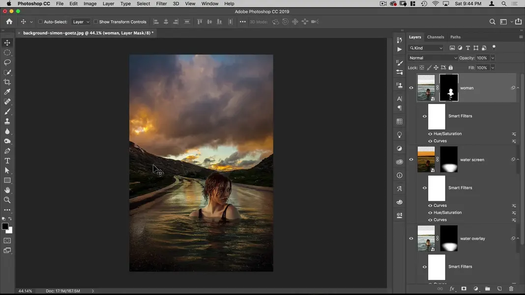Viewport: 525px width, 295px height.
Task: Open the Image menu
Action: coord(90,3)
